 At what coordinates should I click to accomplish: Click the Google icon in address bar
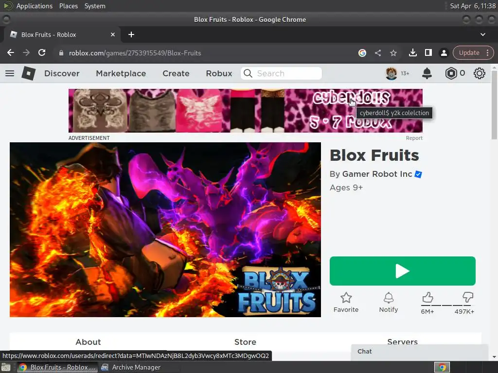362,52
